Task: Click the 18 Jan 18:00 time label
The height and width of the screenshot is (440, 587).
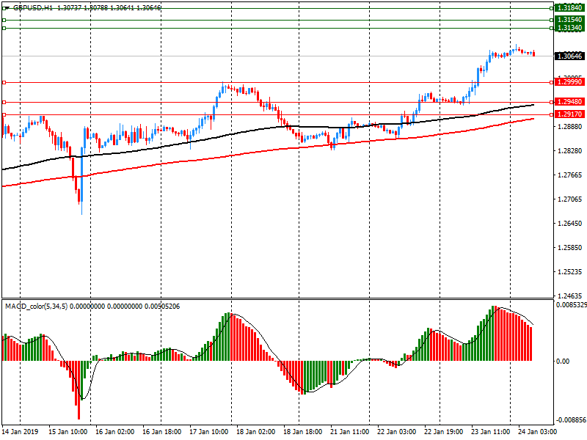Action: [302, 431]
